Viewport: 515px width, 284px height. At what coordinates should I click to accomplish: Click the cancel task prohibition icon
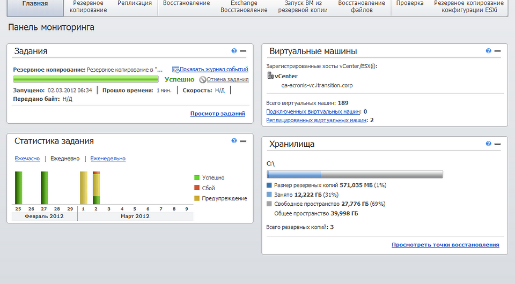[x=203, y=79]
